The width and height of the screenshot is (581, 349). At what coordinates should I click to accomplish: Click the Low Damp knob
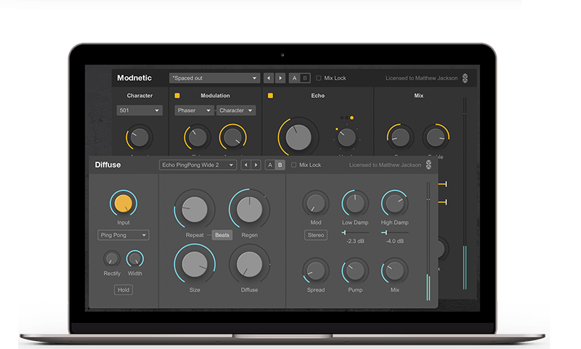[355, 203]
